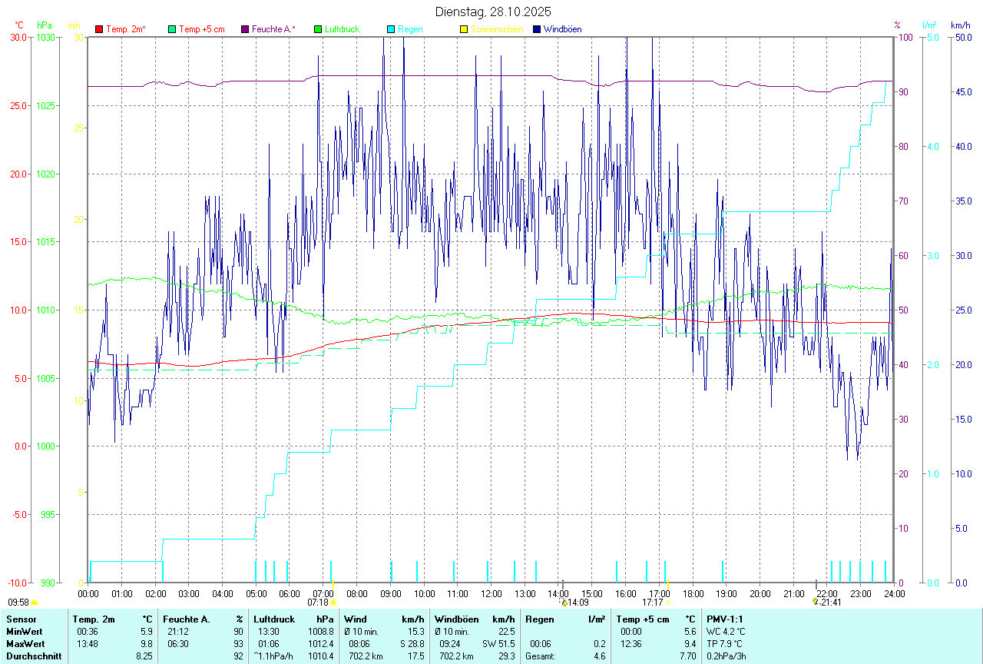The image size is (983, 664).
Task: Select the MaxWert row label
Action: 25,643
